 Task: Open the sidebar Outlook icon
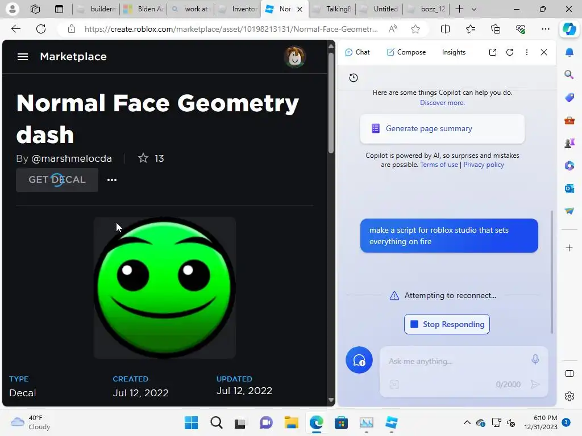click(569, 188)
